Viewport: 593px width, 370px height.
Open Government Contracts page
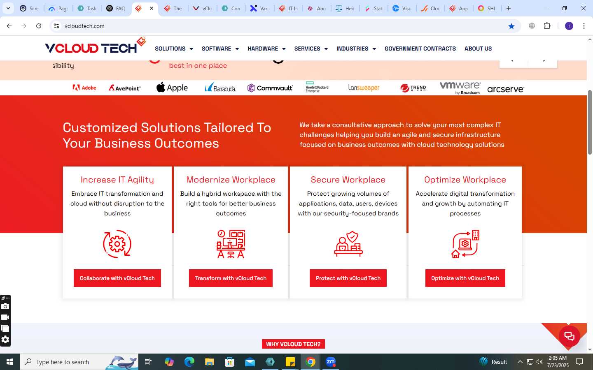[420, 49]
